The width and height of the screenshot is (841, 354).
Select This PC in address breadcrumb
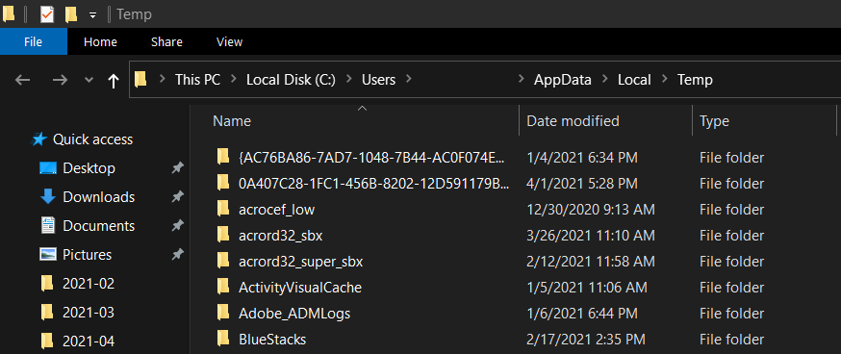197,80
